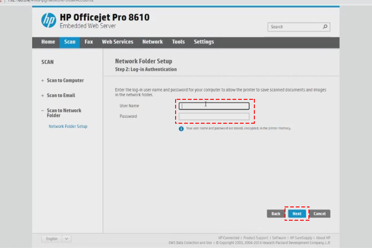Cancel the network folder setup
Image resolution: width=372 pixels, height=248 pixels.
(320, 214)
